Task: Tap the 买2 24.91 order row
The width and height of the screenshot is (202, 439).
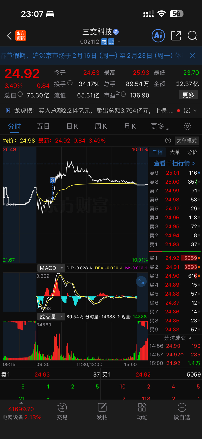Action: click(175, 267)
